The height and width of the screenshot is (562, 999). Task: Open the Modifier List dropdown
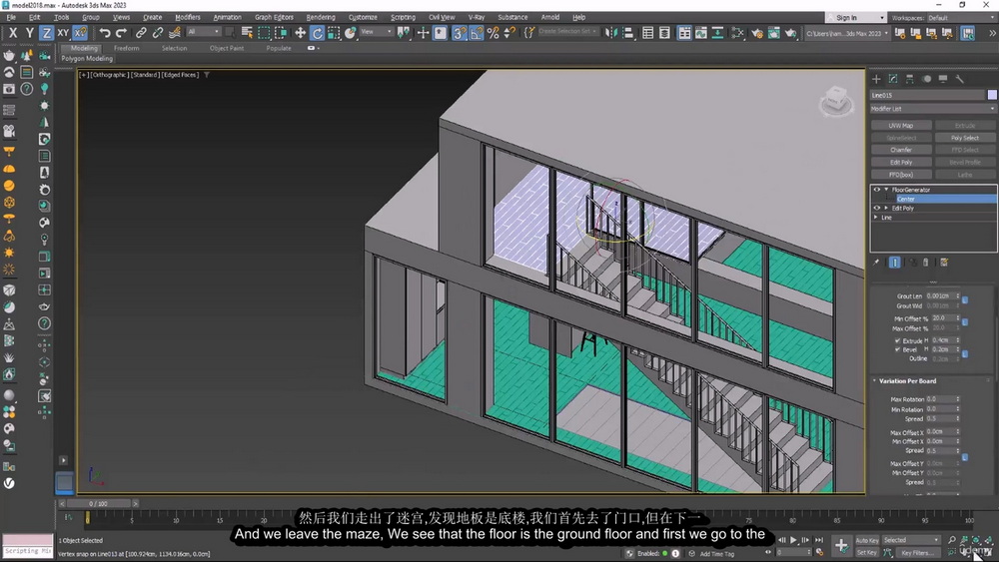(x=933, y=109)
